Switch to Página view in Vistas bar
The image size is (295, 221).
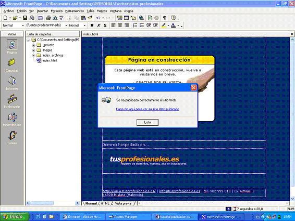12,47
